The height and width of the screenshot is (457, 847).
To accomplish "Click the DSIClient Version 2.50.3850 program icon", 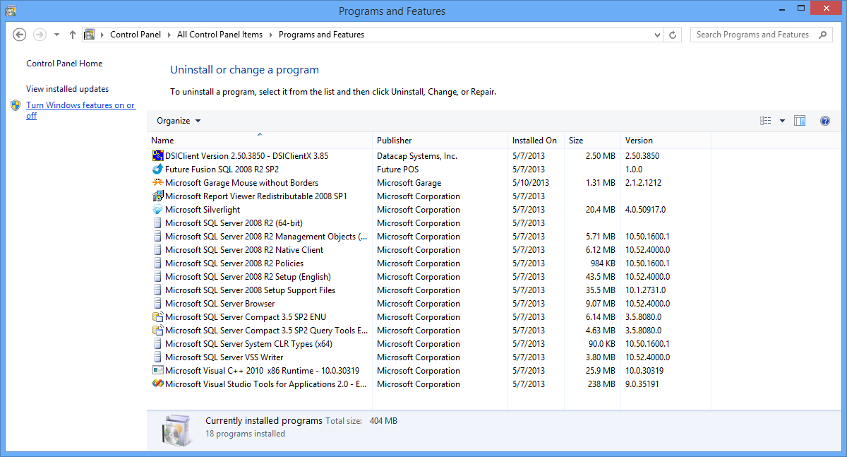I will point(157,156).
